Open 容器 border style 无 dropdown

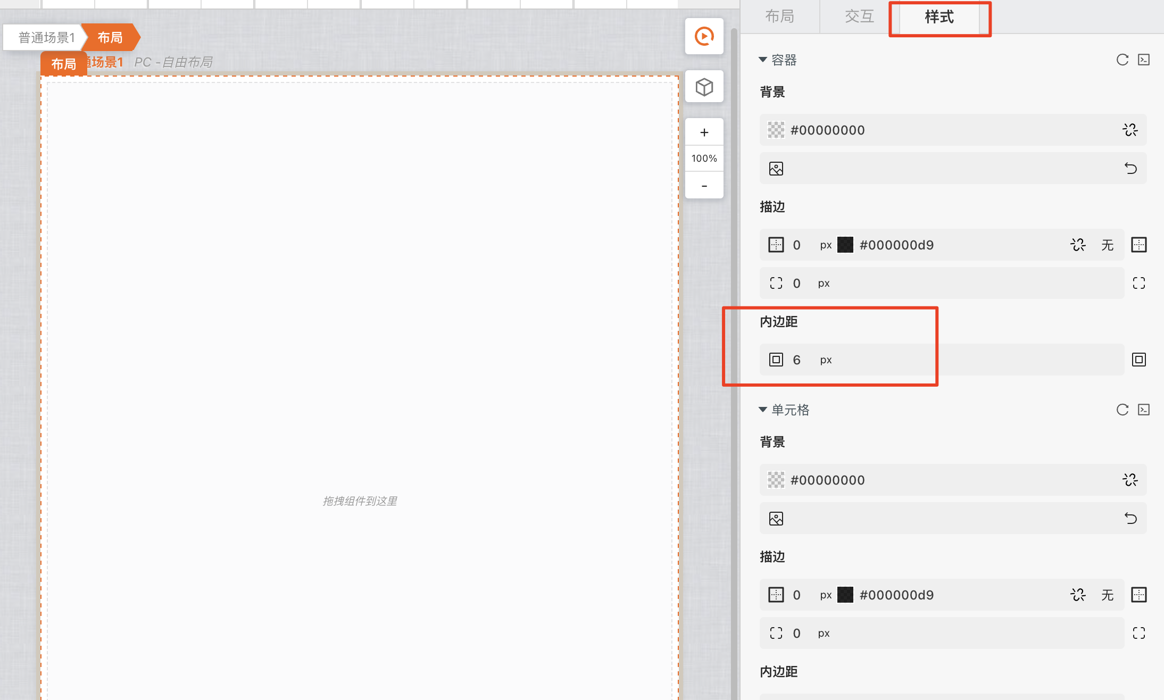(1108, 245)
